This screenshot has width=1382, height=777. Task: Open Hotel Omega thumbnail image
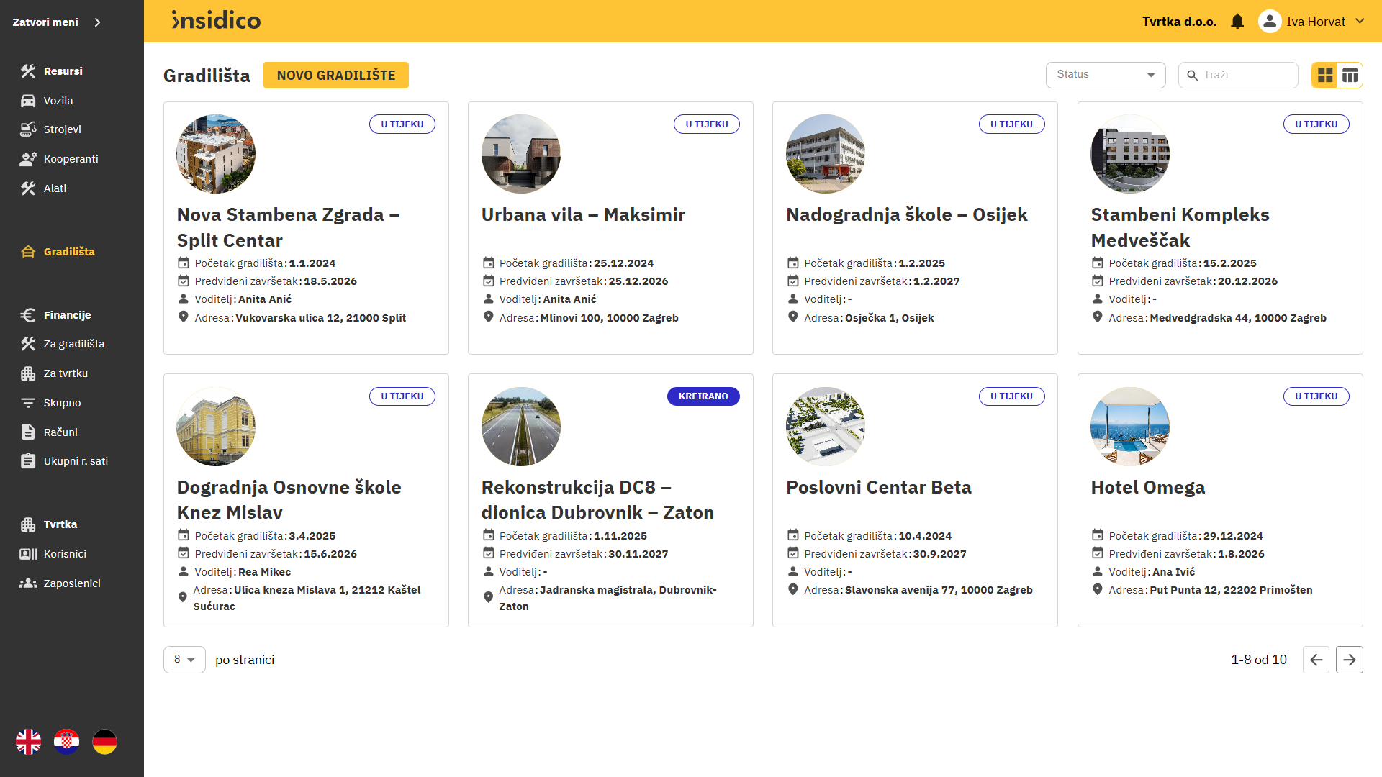1129,427
